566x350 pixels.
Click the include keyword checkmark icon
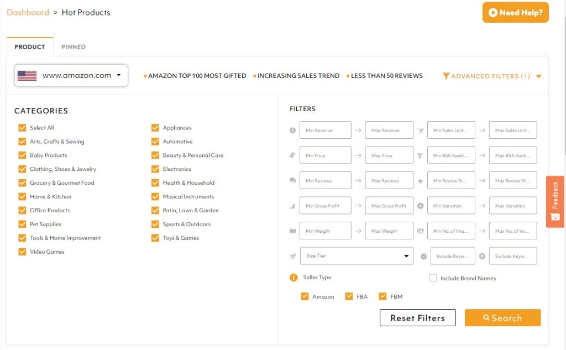click(423, 256)
